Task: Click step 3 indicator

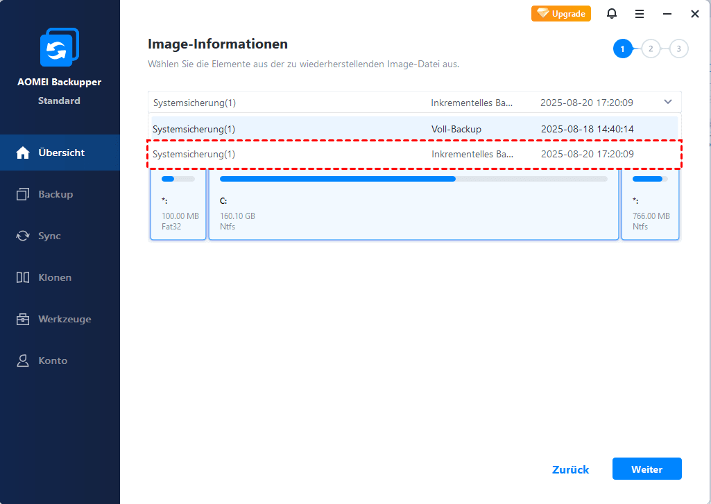Action: click(679, 49)
